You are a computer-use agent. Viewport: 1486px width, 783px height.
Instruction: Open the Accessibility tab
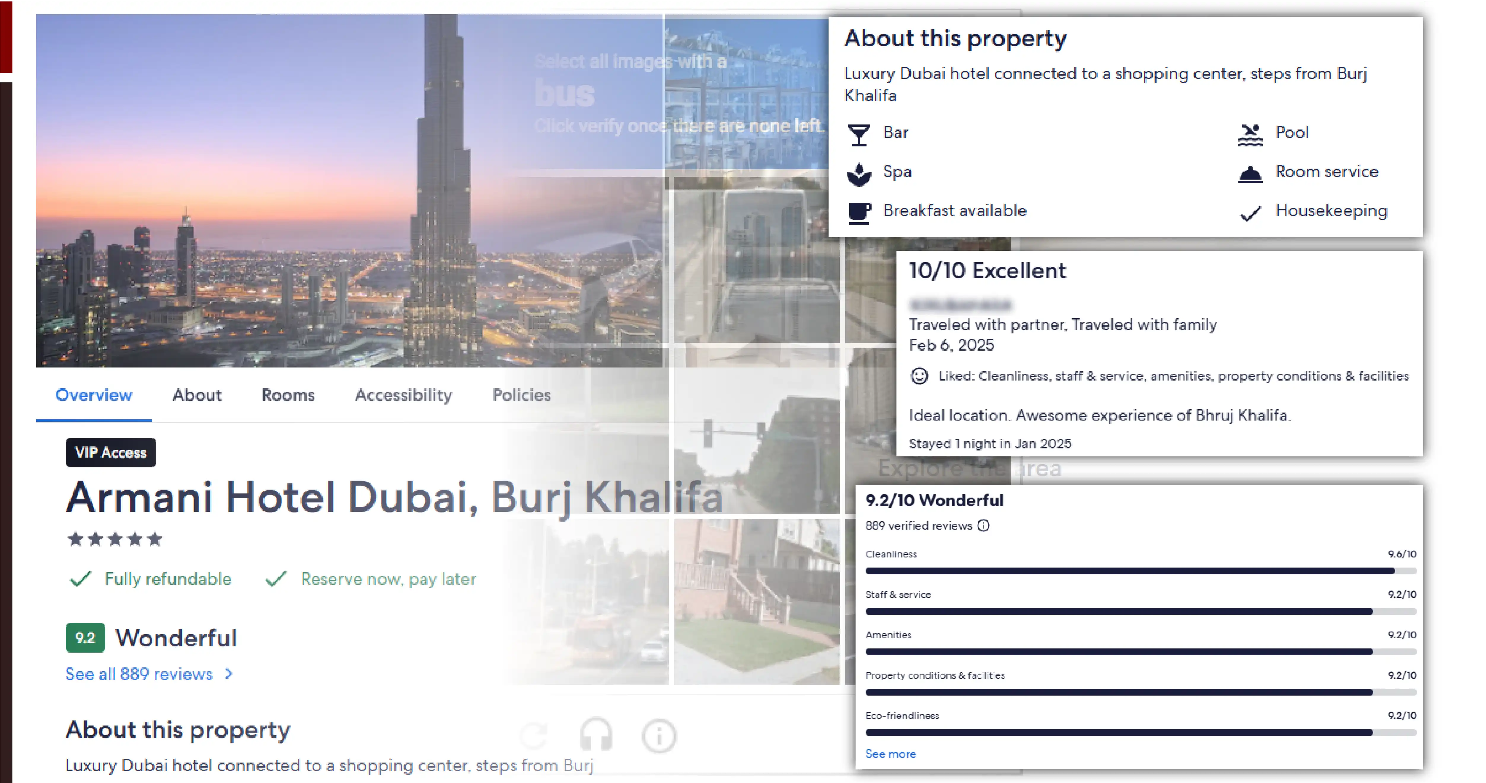[x=403, y=395]
